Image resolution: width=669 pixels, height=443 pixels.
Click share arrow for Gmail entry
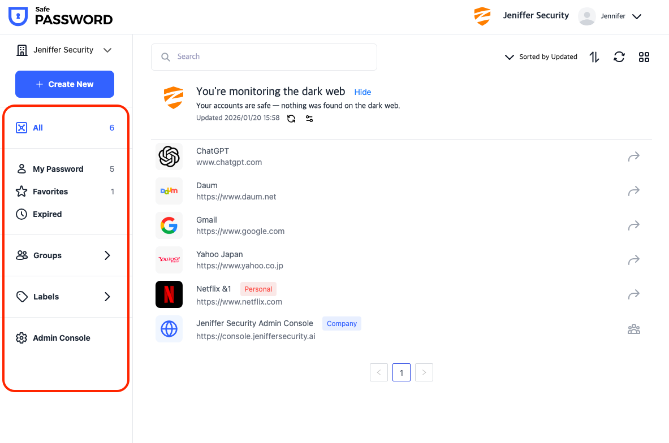point(634,225)
